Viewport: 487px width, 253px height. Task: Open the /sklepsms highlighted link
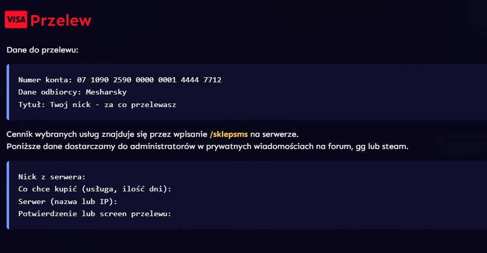[229, 134]
